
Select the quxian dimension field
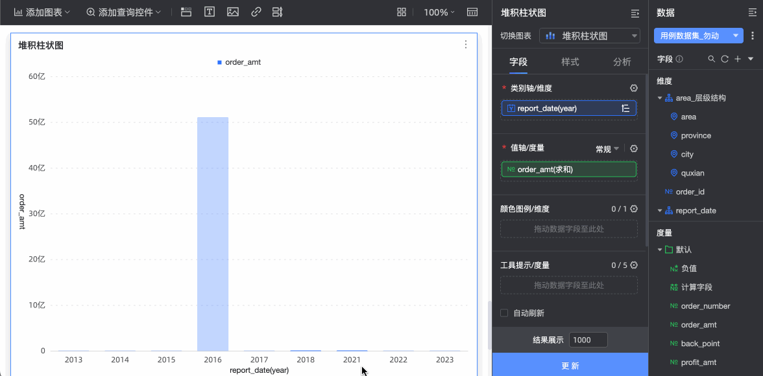tap(692, 173)
